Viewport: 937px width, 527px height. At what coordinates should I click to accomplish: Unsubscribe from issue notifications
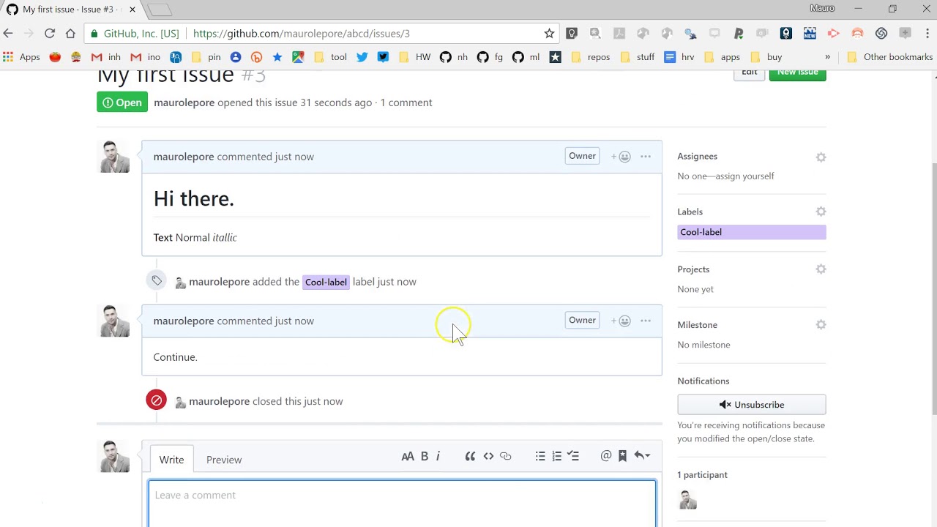click(x=752, y=405)
